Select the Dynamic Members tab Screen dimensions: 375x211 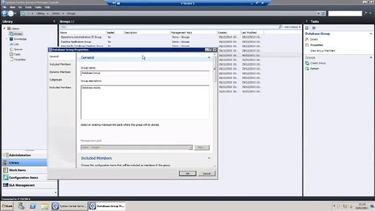[60, 72]
